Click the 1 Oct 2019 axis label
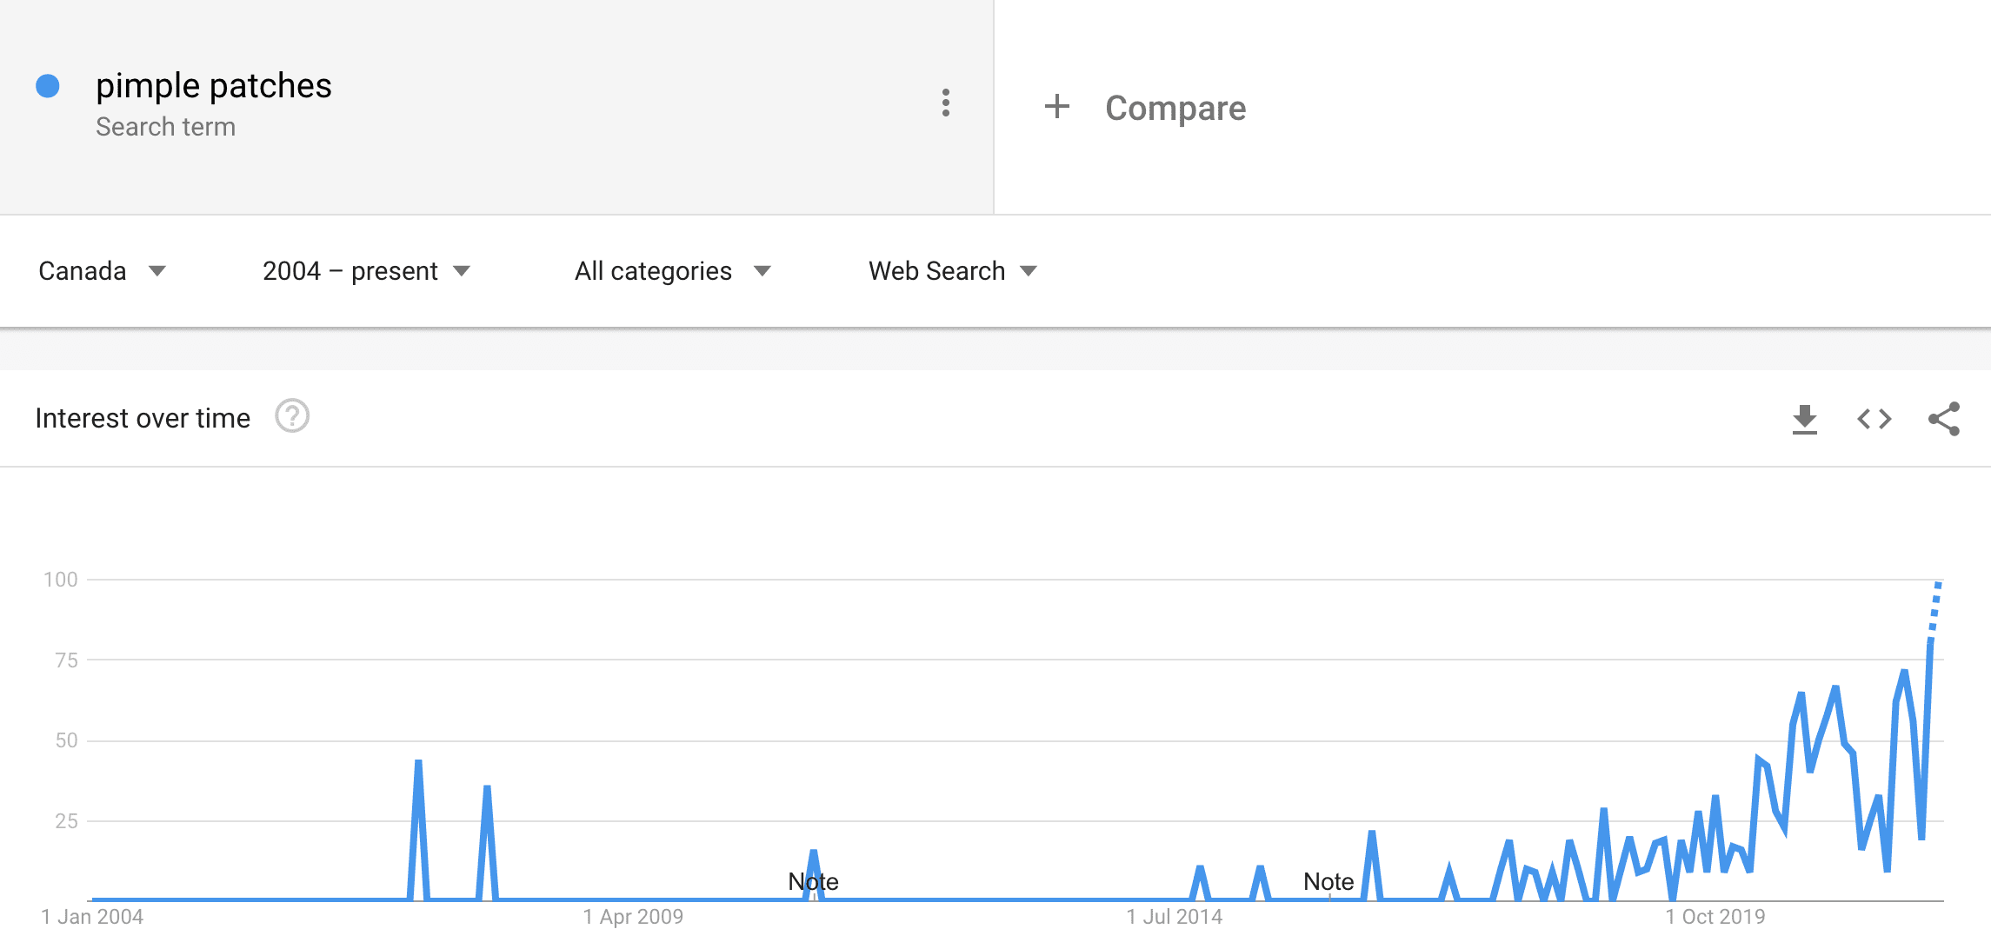 click(1715, 917)
